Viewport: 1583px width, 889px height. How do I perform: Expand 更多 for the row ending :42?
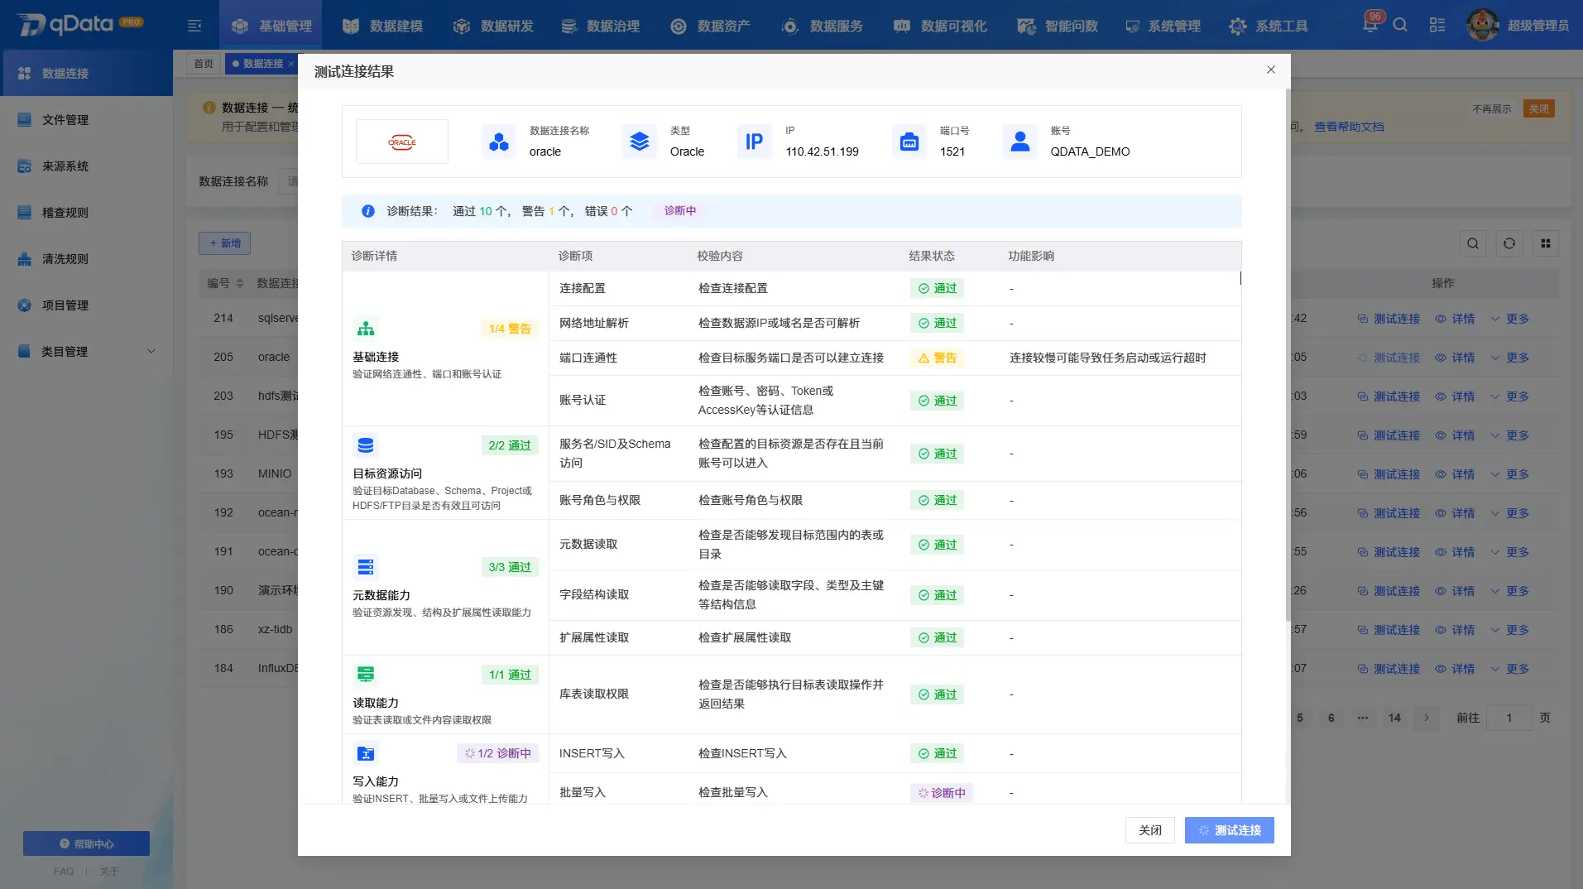(x=1510, y=319)
